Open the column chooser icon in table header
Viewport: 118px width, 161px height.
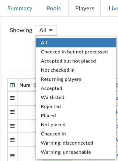coord(12,85)
